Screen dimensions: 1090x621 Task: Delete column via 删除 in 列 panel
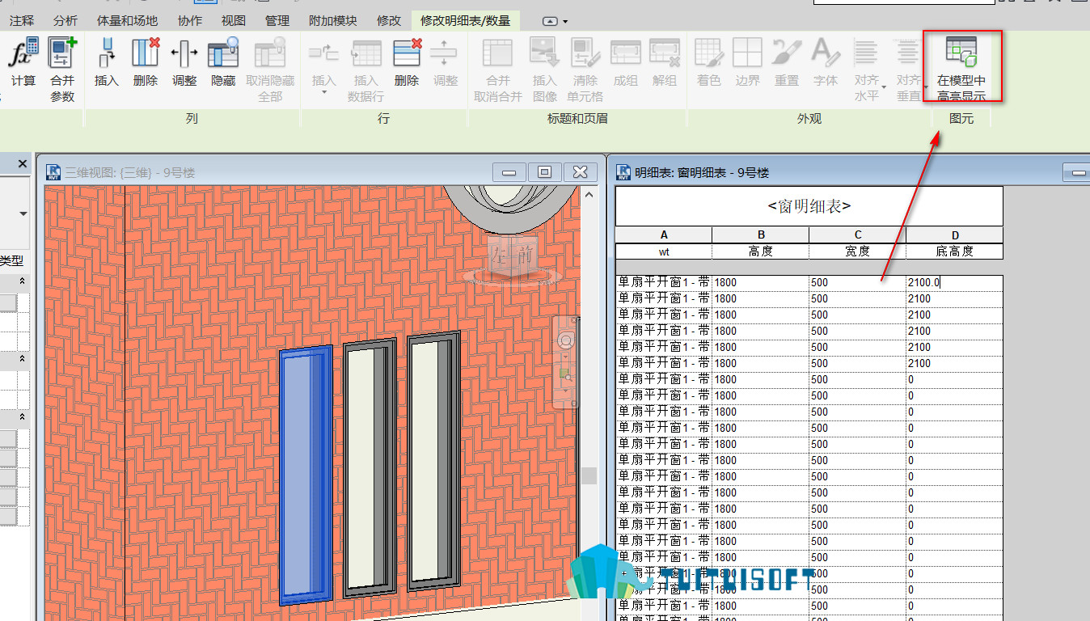pyautogui.click(x=146, y=62)
